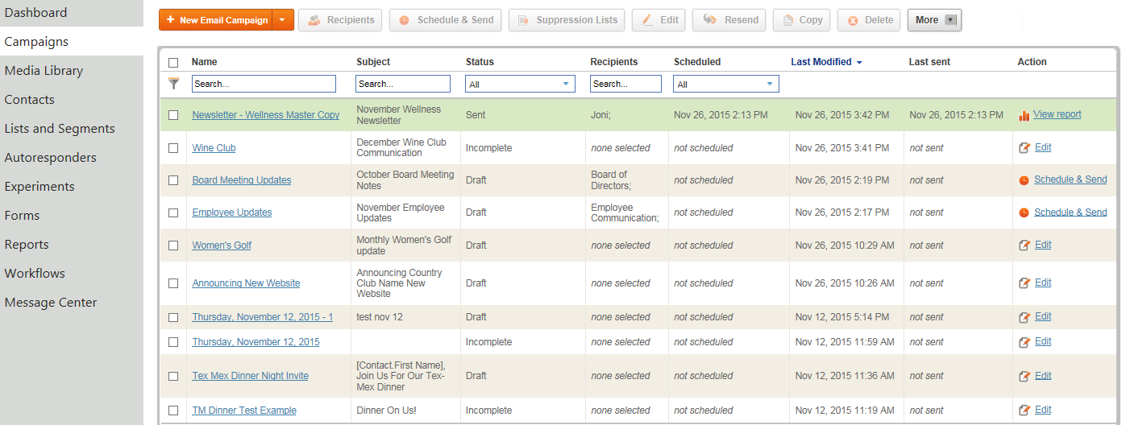Click the Delete toolbar button

click(x=869, y=20)
